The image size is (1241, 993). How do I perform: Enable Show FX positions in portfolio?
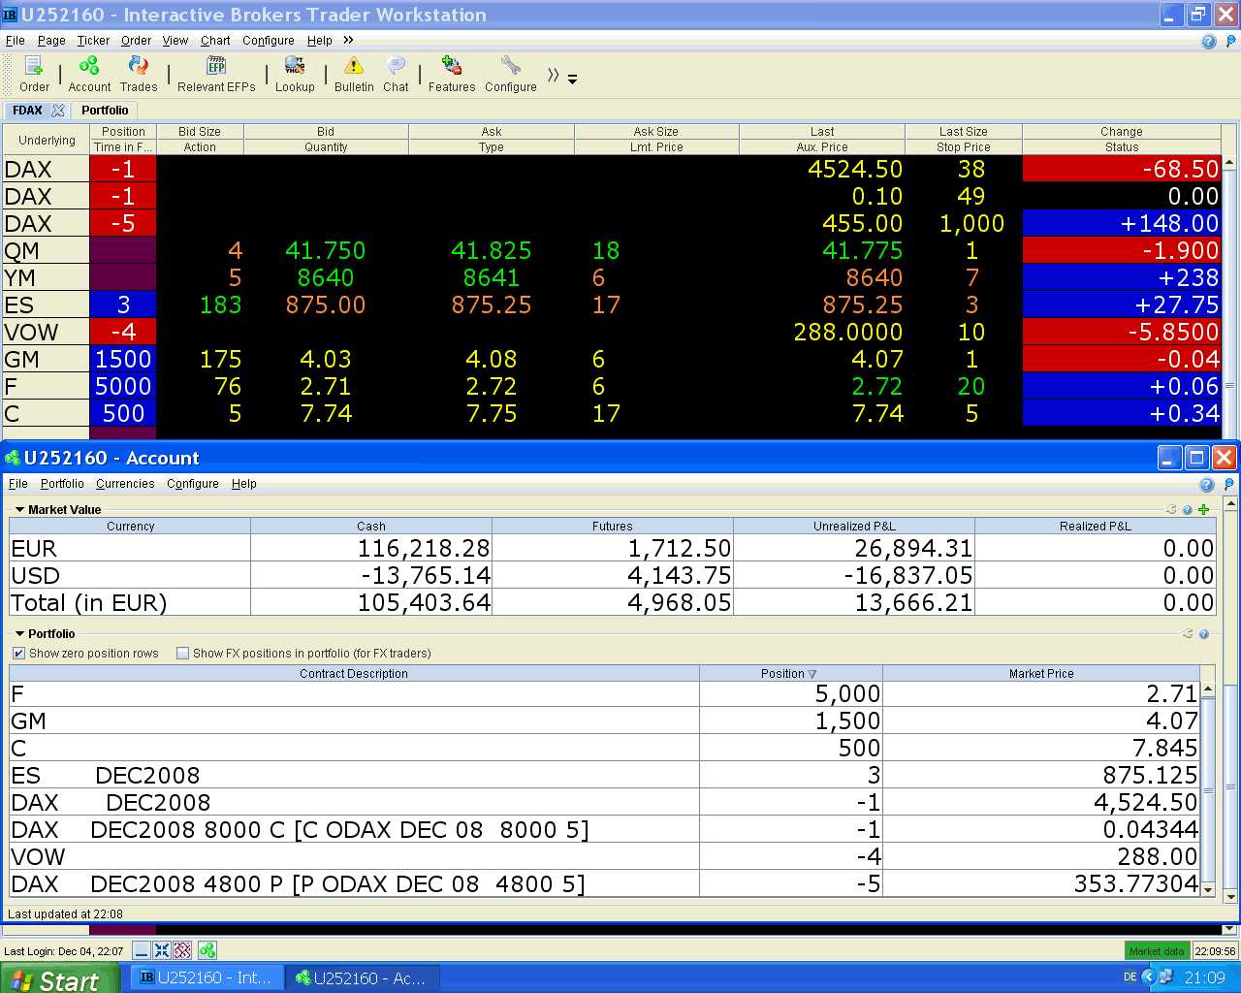182,654
